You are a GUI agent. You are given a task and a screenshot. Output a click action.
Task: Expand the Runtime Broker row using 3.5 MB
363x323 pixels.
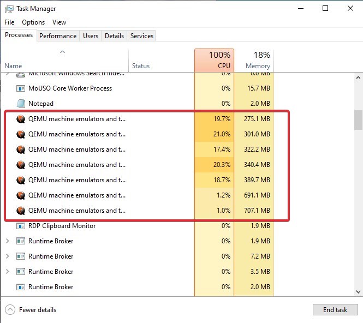(7, 272)
